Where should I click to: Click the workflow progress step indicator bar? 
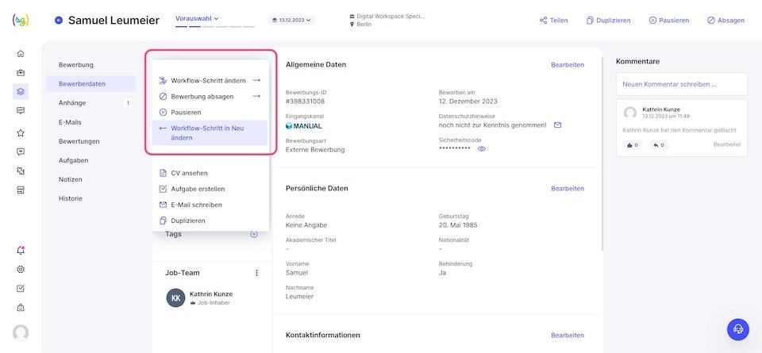[215, 27]
